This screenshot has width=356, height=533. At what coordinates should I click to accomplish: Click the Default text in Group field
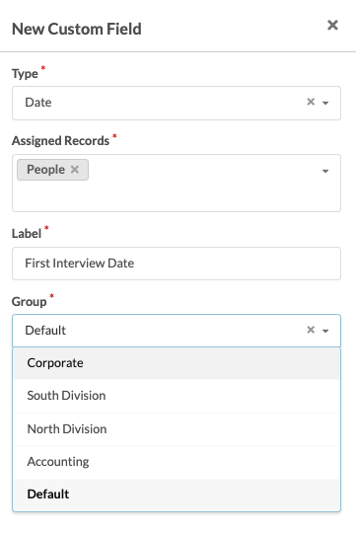click(x=45, y=331)
